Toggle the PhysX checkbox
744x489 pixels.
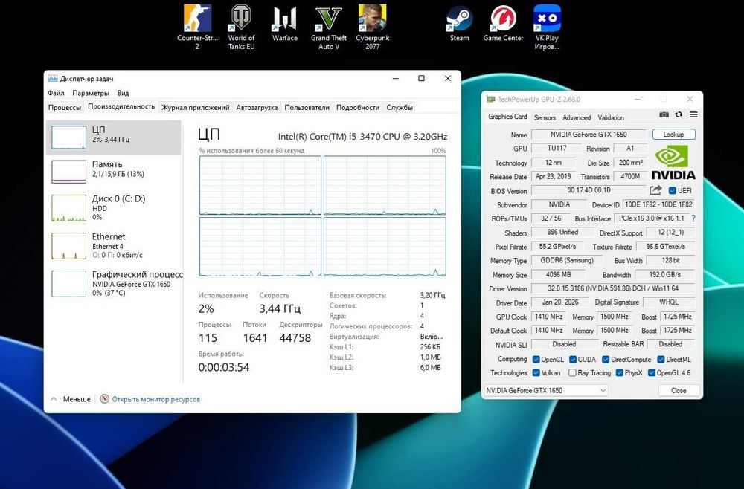pos(620,372)
